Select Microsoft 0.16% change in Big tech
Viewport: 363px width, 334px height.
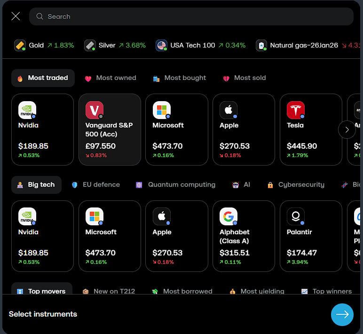96,262
